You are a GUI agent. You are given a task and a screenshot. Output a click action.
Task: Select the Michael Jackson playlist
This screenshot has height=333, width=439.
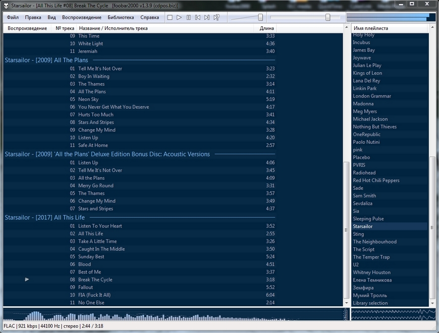390,119
